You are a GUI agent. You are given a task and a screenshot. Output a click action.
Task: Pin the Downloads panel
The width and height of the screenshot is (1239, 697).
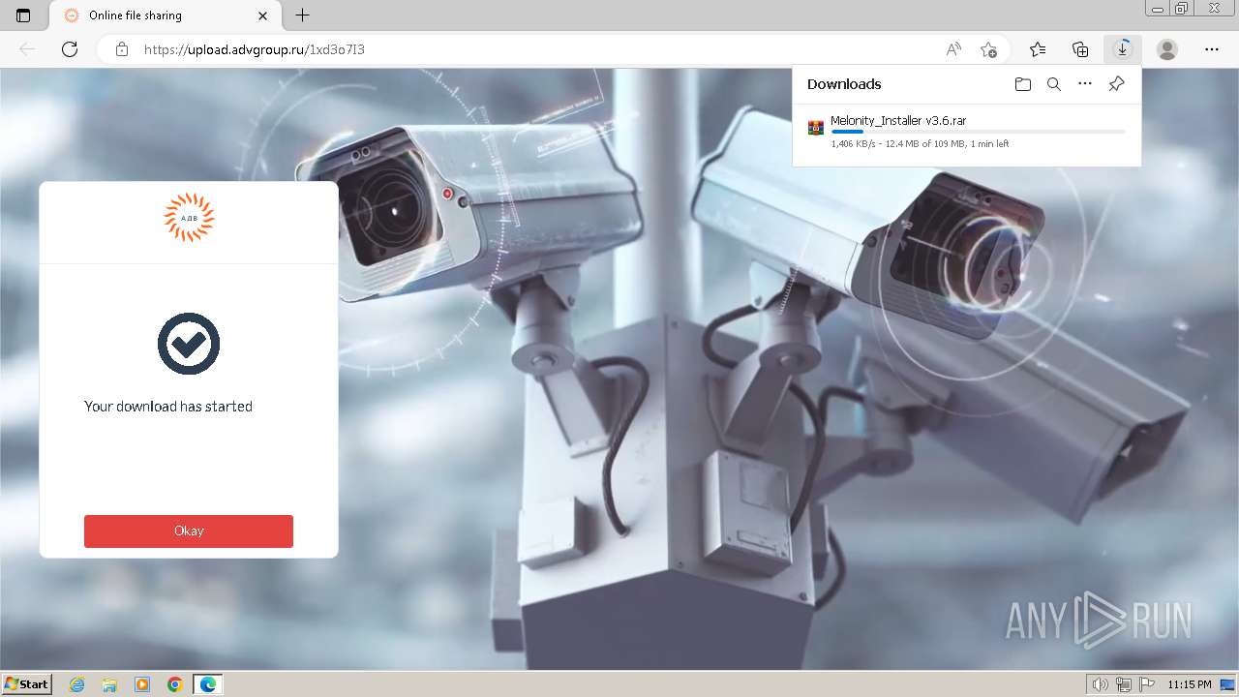1116,84
